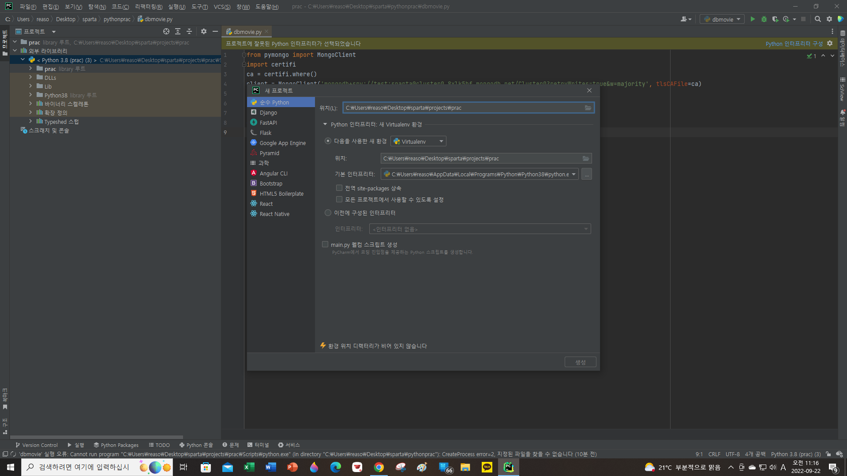The width and height of the screenshot is (847, 476).
Task: Select HTML5 Boilerplate project type
Action: tap(281, 193)
